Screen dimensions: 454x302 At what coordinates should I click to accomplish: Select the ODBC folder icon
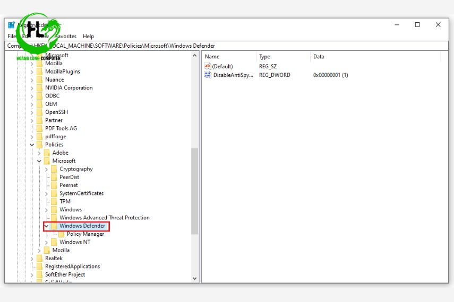coord(40,96)
